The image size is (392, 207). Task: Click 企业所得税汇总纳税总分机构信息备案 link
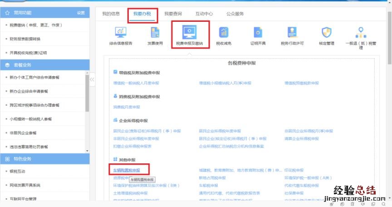(231, 146)
